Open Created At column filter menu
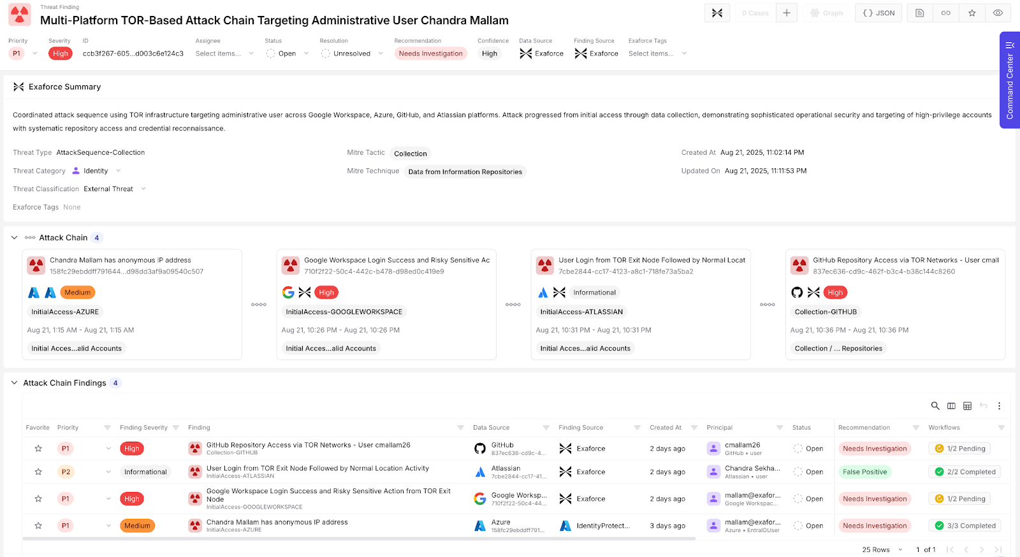Viewport: 1020px width, 557px height. pyautogui.click(x=694, y=428)
